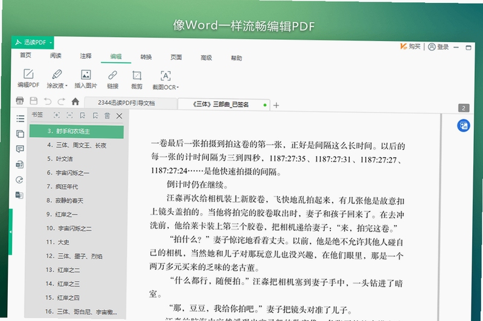
Task: Expand all bookmarks in the 书签 panel
Action: pyautogui.click(x=57, y=115)
